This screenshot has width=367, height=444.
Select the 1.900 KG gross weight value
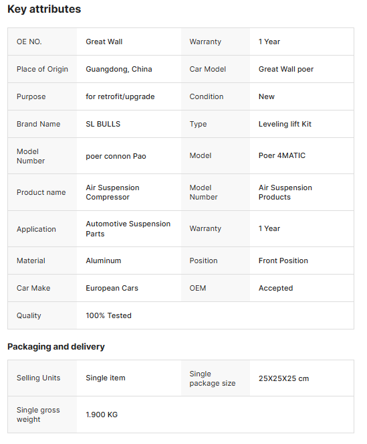click(102, 415)
